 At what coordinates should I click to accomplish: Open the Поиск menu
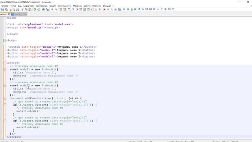(13, 6)
